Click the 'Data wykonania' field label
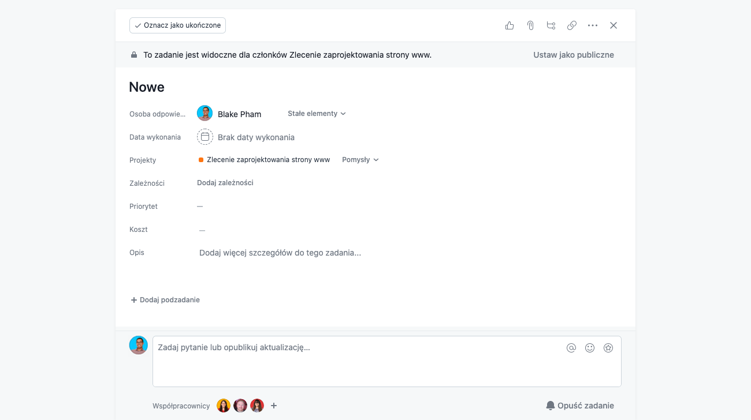Viewport: 751px width, 420px height. (x=155, y=137)
